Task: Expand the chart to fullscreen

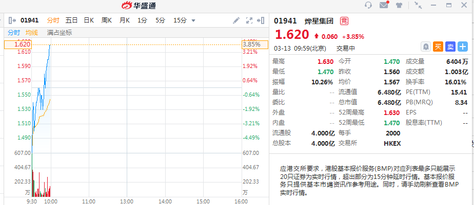Action: point(249,20)
